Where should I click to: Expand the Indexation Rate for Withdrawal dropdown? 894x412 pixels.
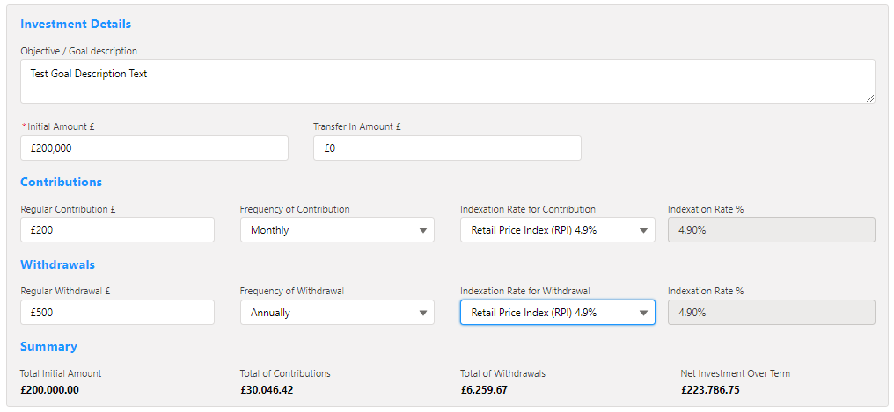point(557,313)
